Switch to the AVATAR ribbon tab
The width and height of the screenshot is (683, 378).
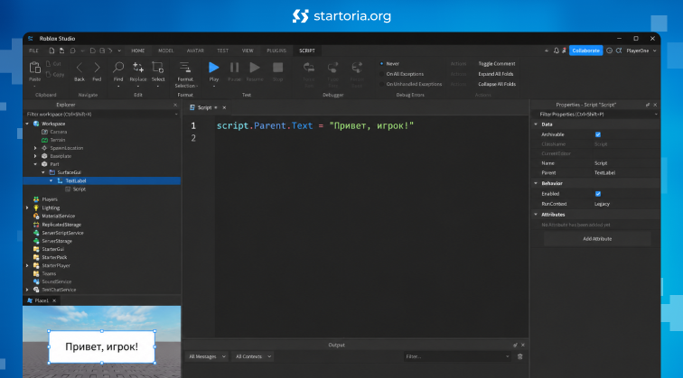point(195,51)
